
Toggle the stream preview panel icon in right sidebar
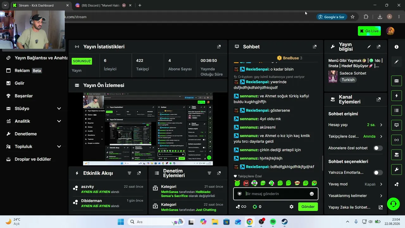click(396, 81)
